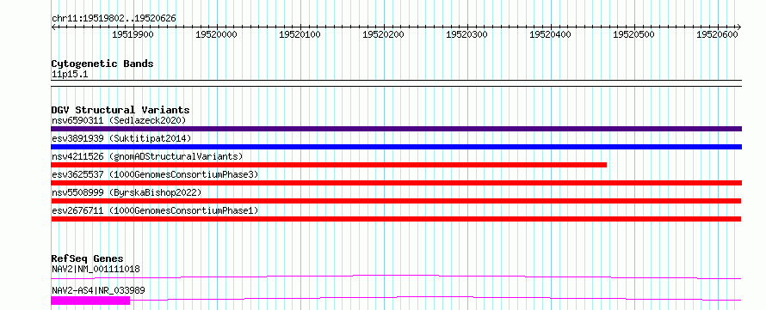Viewport: 766px width, 310px height.
Task: Click the Cytogenetic Bands track heading
Action: 102,64
